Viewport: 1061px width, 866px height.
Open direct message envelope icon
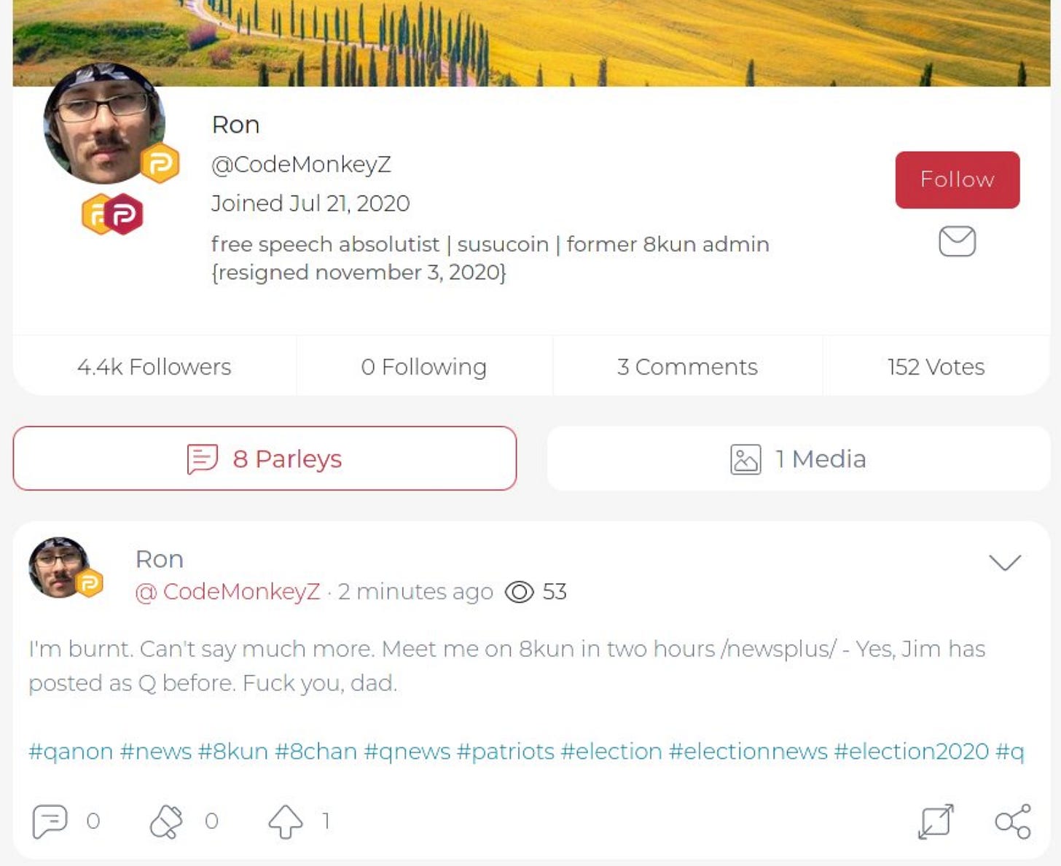click(x=957, y=241)
